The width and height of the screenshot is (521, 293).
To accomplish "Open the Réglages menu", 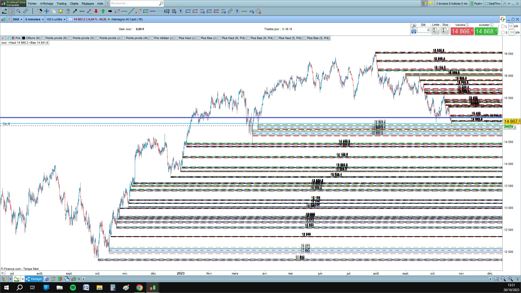I will tap(88, 4).
